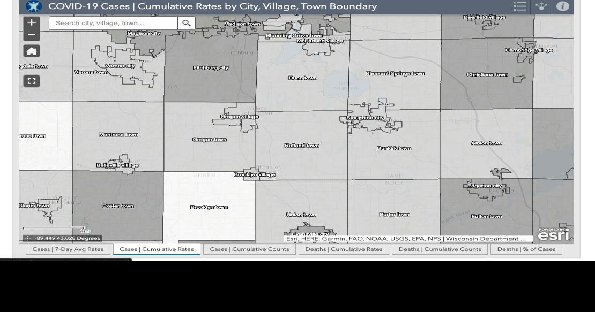This screenshot has width=595, height=312.
Task: Zoom out using the minus icon
Action: [32, 34]
